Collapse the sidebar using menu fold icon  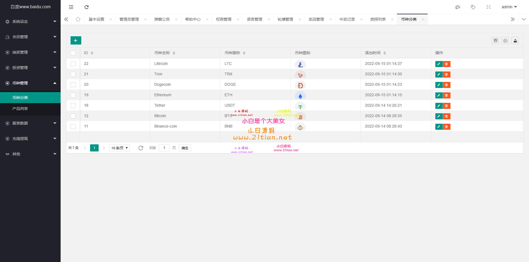tap(71, 7)
